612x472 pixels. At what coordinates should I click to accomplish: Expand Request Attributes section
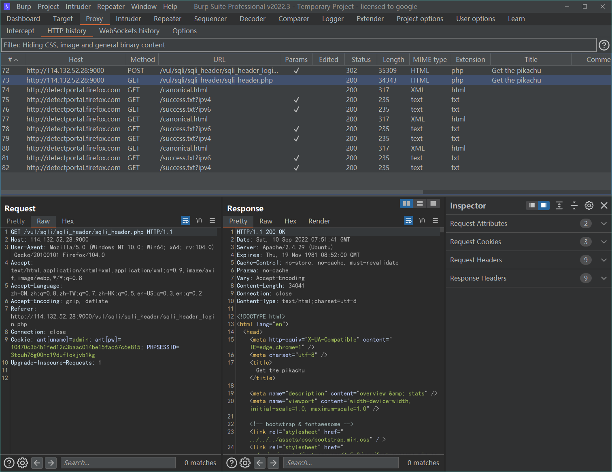click(x=528, y=223)
